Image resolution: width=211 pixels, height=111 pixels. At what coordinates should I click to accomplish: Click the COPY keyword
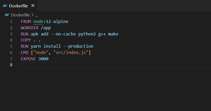(x=26, y=40)
